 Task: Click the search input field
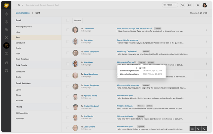tap(42, 5)
